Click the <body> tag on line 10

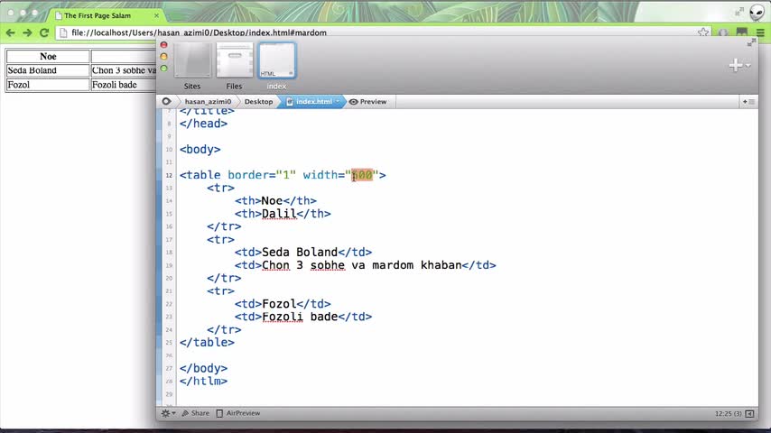tap(200, 150)
